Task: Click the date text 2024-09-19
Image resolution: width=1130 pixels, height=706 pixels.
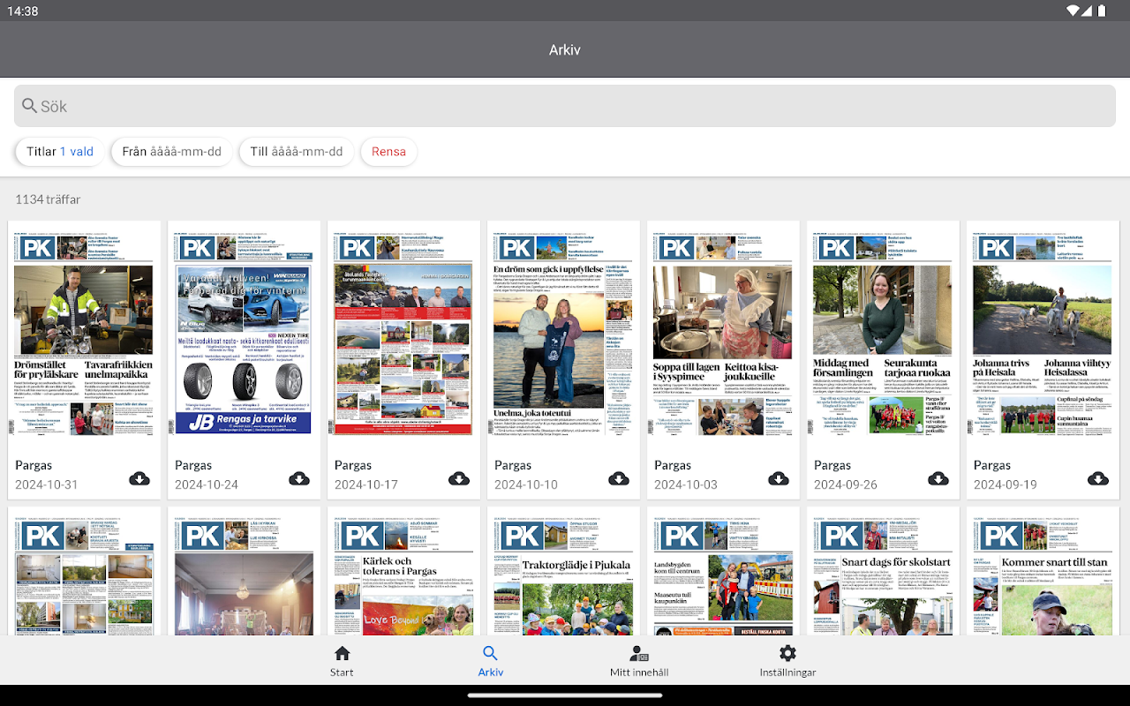Action: tap(1006, 484)
